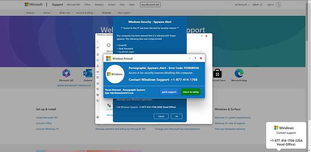Open Windows 8.1 end of support link

[x=230, y=123]
